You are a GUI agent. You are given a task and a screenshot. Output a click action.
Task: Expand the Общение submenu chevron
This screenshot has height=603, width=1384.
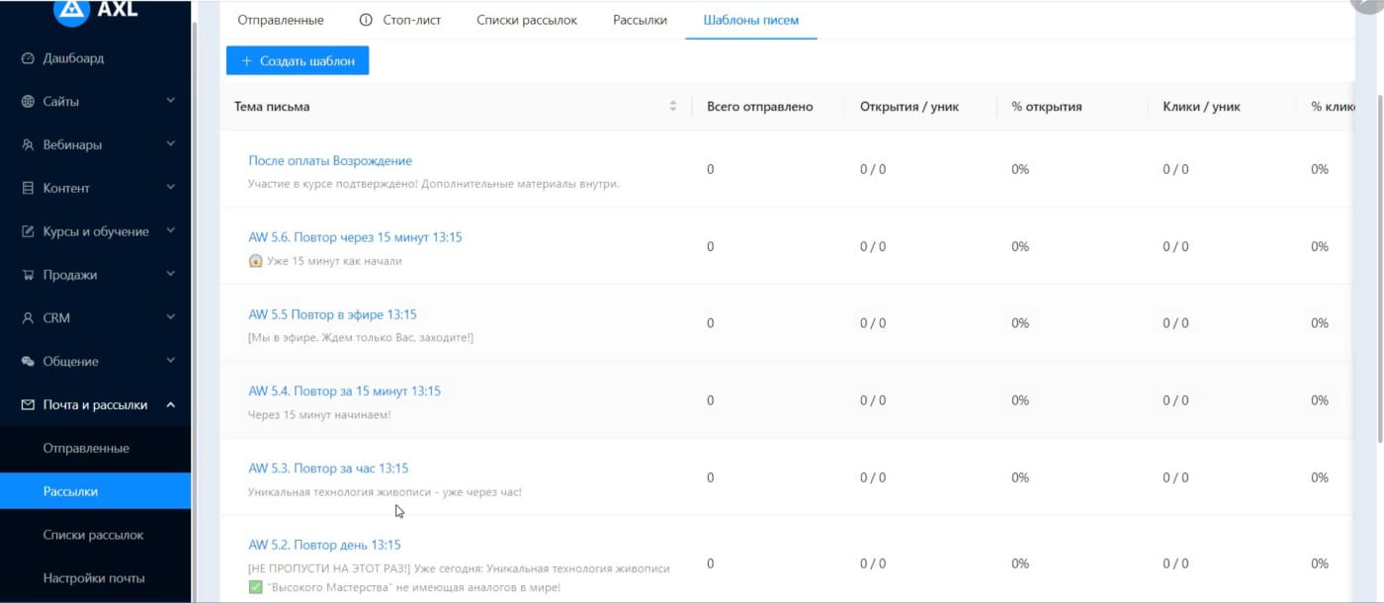tap(171, 362)
